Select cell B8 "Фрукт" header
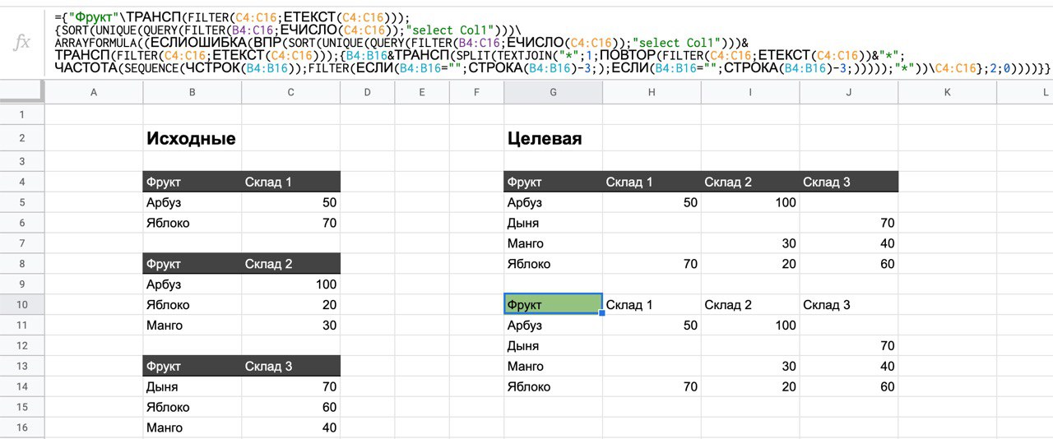Screen dimensions: 1053x439 coord(192,264)
